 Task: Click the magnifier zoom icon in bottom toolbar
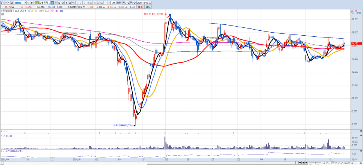352,163
